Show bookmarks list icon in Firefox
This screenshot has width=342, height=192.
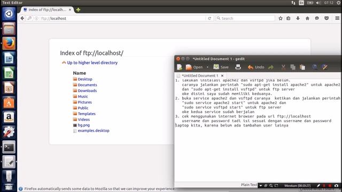click(289, 18)
